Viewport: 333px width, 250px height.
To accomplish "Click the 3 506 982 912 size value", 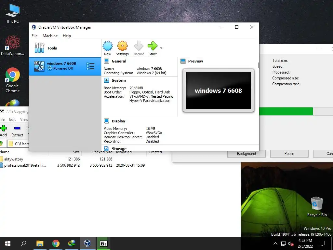I will (68, 165).
